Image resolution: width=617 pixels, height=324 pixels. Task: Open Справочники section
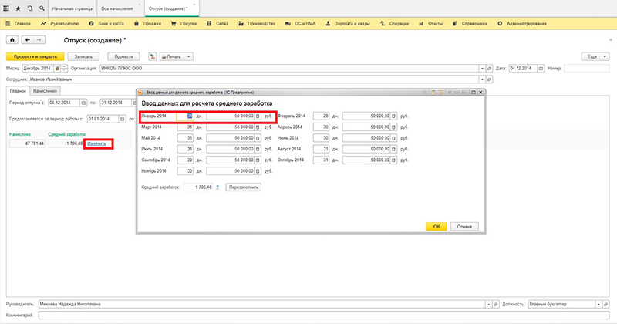click(x=470, y=24)
